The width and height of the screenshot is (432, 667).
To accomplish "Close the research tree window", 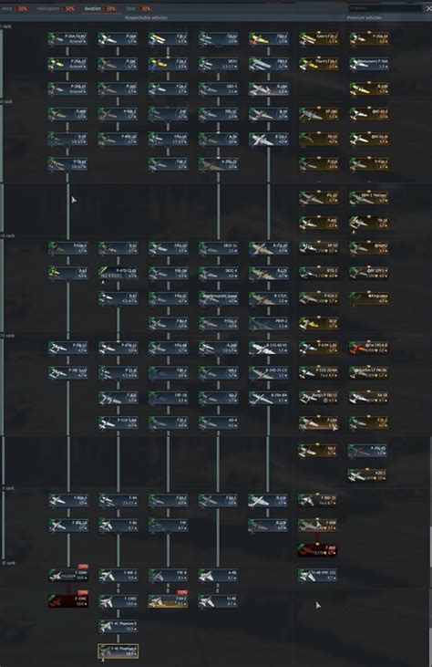I will (x=428, y=8).
